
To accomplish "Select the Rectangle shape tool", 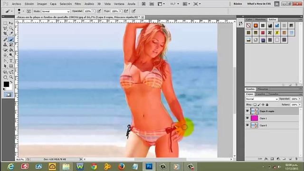I will (x=11, y=66).
